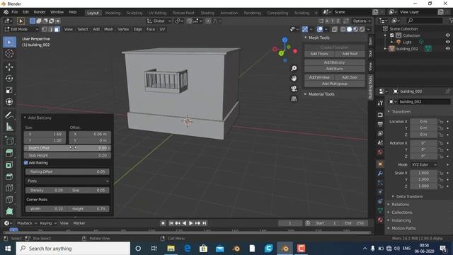Open File Explorer from the taskbar
Image resolution: width=453 pixels, height=255 pixels.
[171, 249]
